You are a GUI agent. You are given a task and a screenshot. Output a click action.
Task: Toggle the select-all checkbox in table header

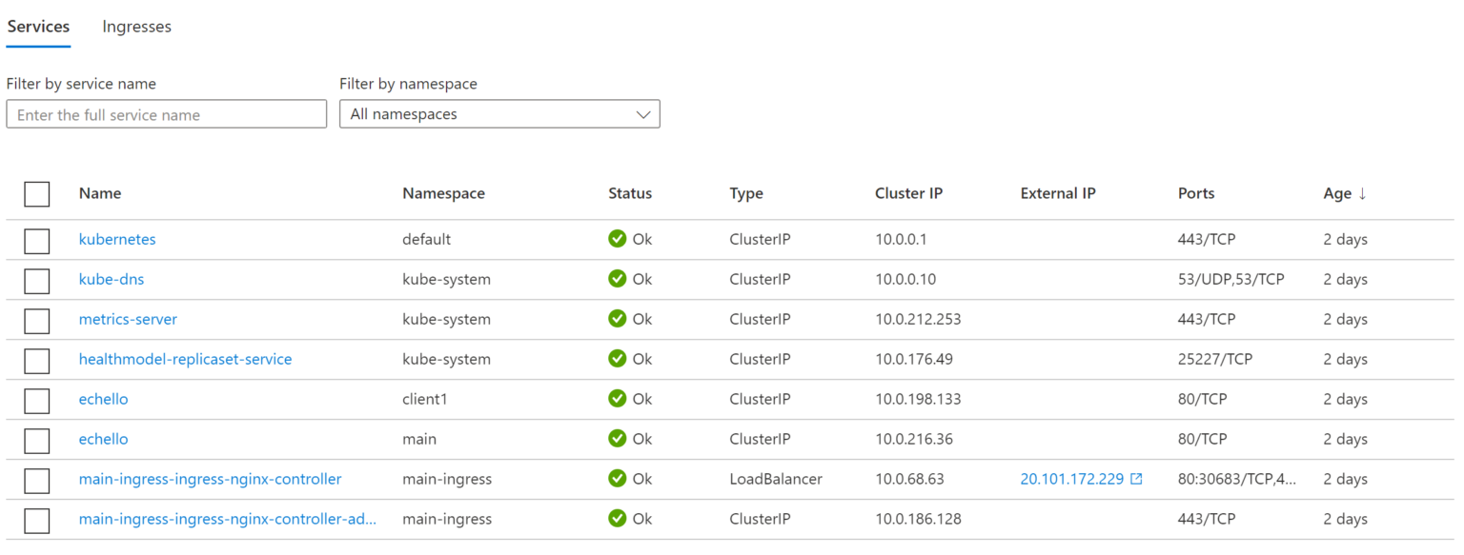[x=37, y=194]
